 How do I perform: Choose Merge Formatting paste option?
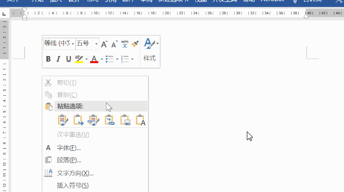[x=78, y=120]
